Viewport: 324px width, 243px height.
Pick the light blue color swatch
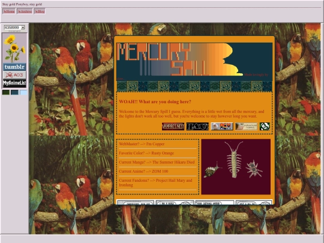click(x=23, y=92)
